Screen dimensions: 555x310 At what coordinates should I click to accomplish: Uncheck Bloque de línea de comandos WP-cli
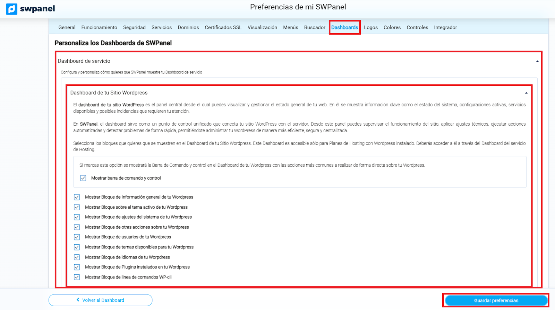click(x=77, y=277)
